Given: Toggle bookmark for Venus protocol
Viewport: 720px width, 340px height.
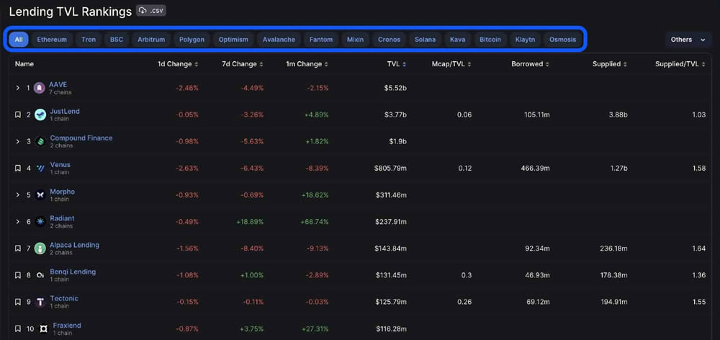Looking at the screenshot, I should 18,168.
